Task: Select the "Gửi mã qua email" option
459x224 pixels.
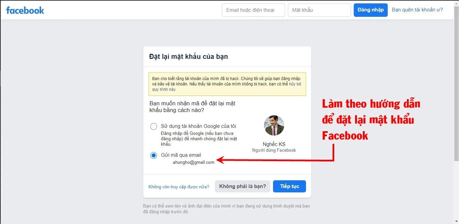Action: (x=154, y=155)
